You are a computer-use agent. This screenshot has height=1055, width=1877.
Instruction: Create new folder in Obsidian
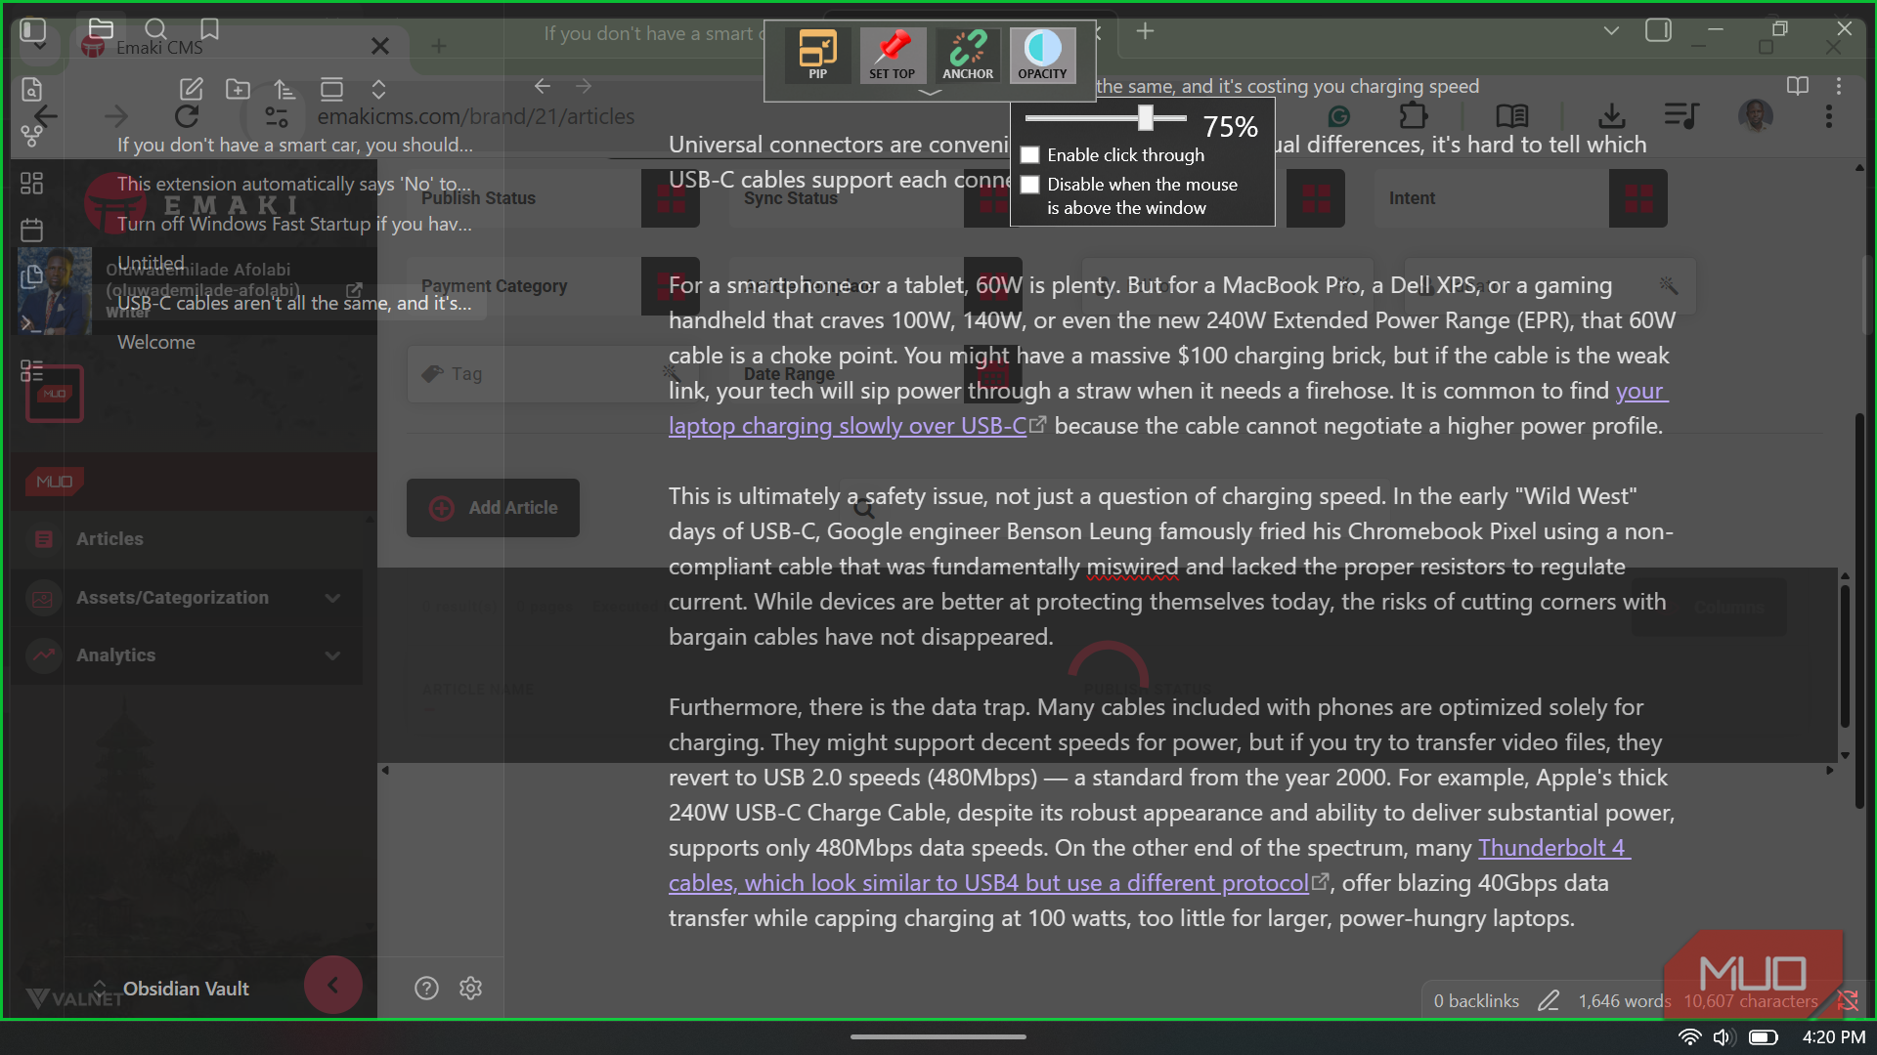point(238,89)
